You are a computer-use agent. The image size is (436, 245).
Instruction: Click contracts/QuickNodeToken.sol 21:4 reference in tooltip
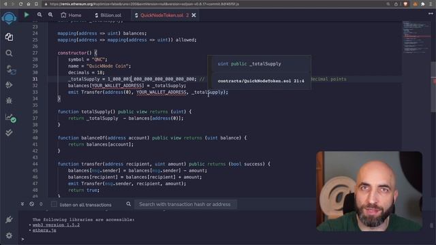coord(261,81)
